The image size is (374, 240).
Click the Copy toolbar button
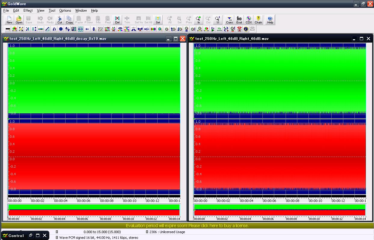pyautogui.click(x=69, y=20)
